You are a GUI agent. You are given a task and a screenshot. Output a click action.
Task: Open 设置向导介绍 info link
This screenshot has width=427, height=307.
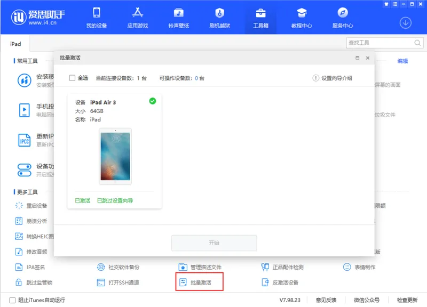337,78
